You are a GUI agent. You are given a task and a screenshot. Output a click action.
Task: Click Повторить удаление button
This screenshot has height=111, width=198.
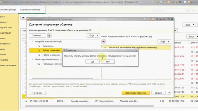[x=136, y=93]
